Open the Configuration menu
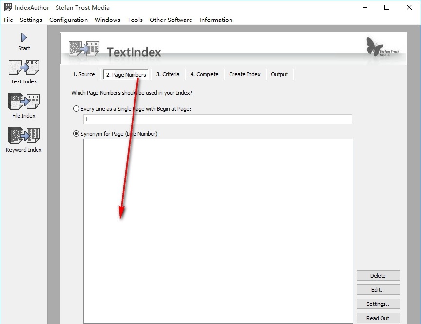 point(69,20)
